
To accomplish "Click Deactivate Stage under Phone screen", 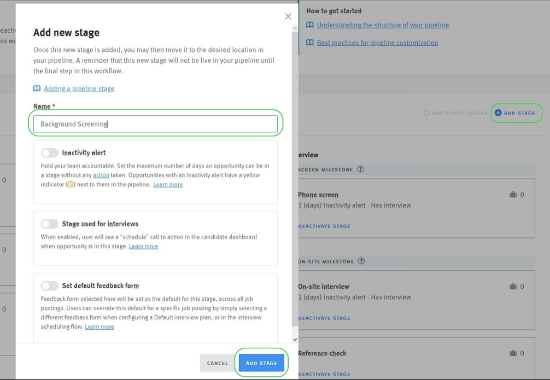I will coord(324,226).
